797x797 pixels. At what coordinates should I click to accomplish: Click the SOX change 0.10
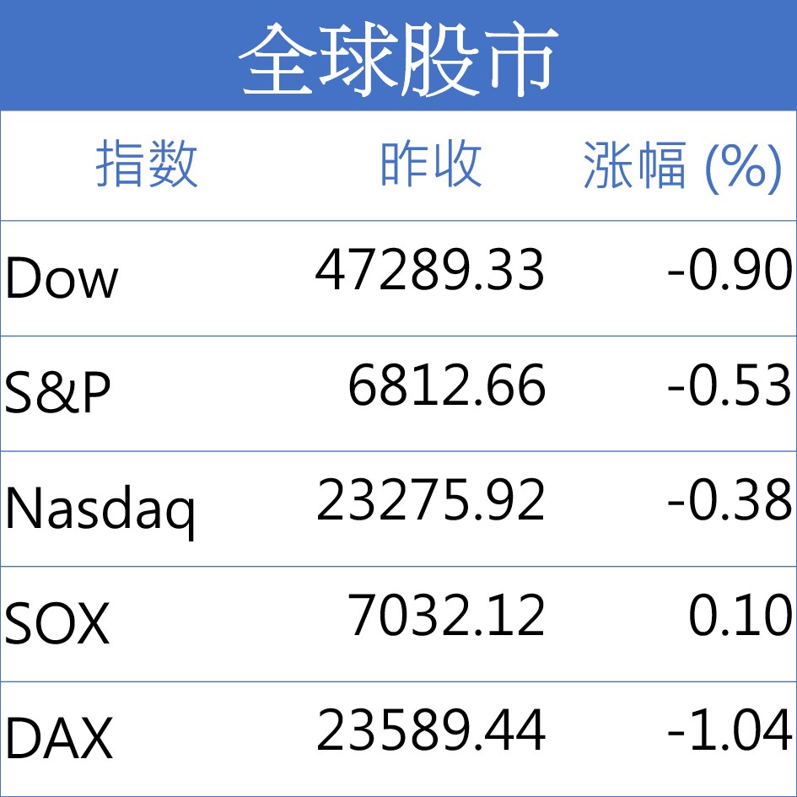coord(740,617)
